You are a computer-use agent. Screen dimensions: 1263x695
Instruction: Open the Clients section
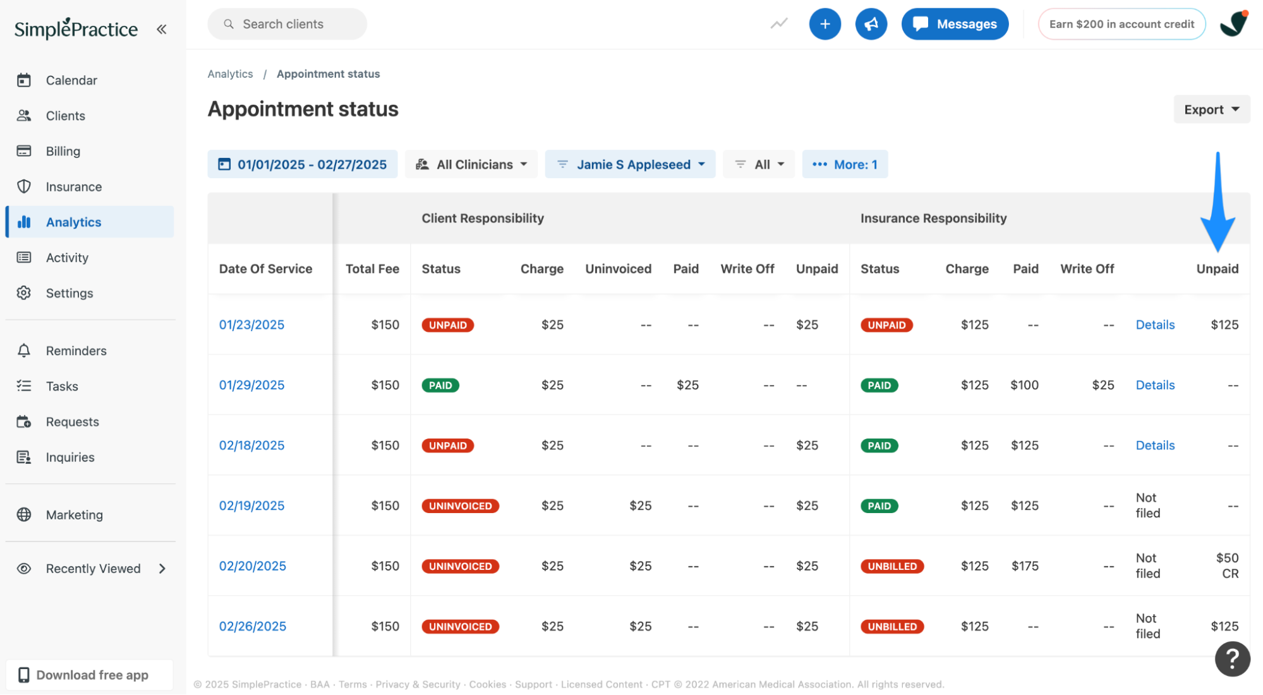pos(90,116)
